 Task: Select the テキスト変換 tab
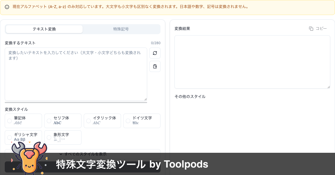(44, 29)
